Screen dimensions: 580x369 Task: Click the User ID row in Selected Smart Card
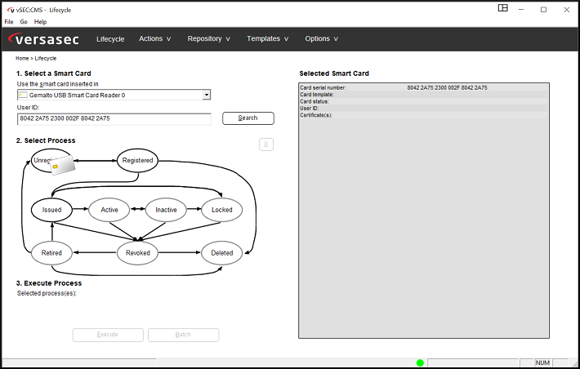[423, 109]
